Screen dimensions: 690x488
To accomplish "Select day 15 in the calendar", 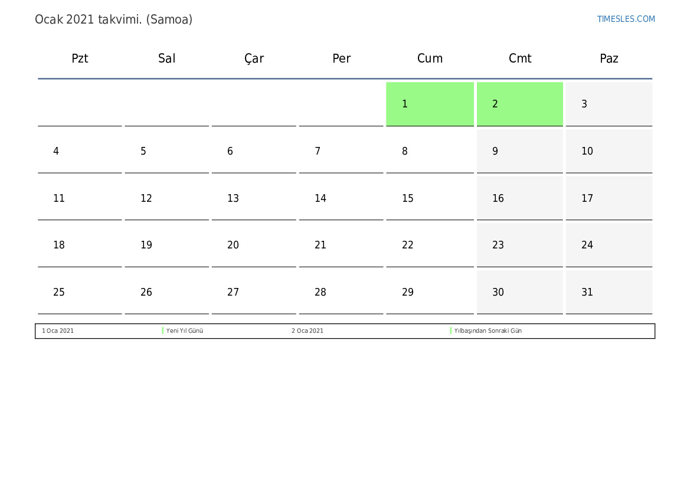I will click(430, 198).
